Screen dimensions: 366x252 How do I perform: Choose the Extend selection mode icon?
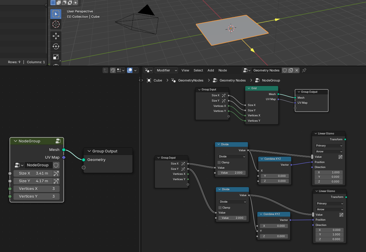(x=59, y=3)
